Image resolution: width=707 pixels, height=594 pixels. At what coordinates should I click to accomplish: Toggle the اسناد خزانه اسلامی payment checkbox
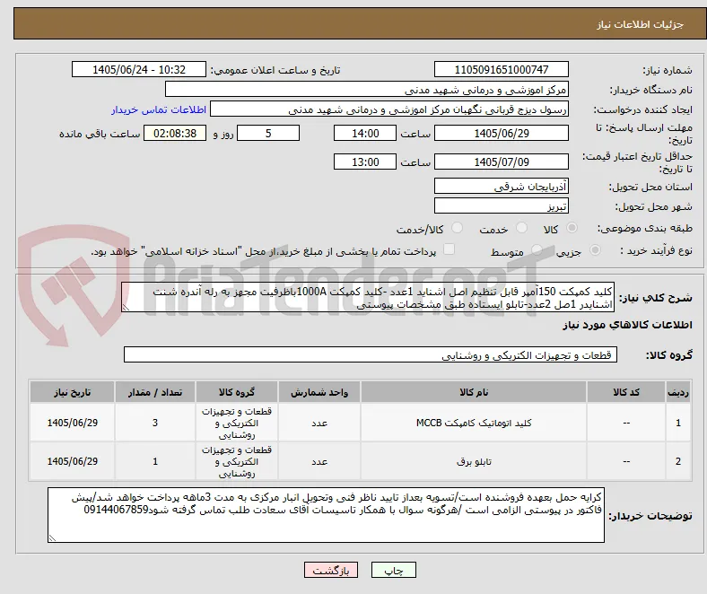450,249
